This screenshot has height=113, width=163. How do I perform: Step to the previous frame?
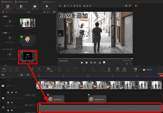point(91,62)
